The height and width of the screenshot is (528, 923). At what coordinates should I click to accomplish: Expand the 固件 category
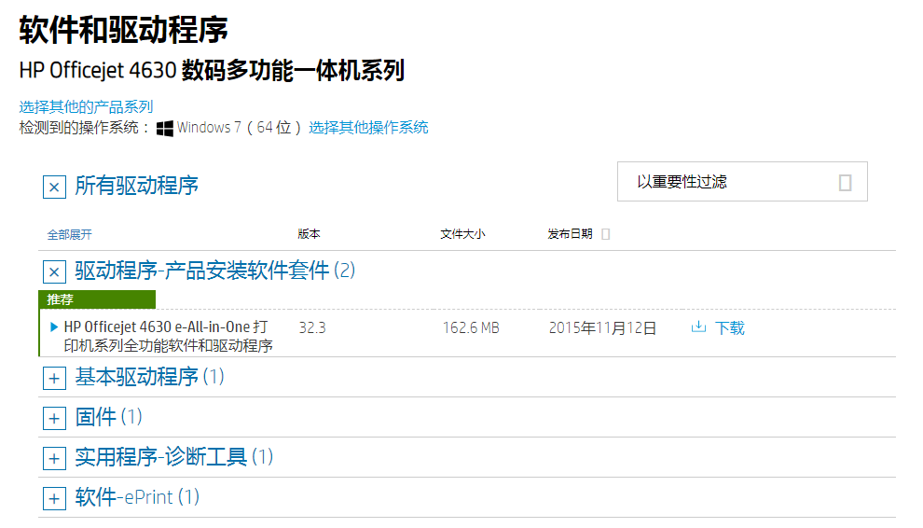pyautogui.click(x=54, y=419)
